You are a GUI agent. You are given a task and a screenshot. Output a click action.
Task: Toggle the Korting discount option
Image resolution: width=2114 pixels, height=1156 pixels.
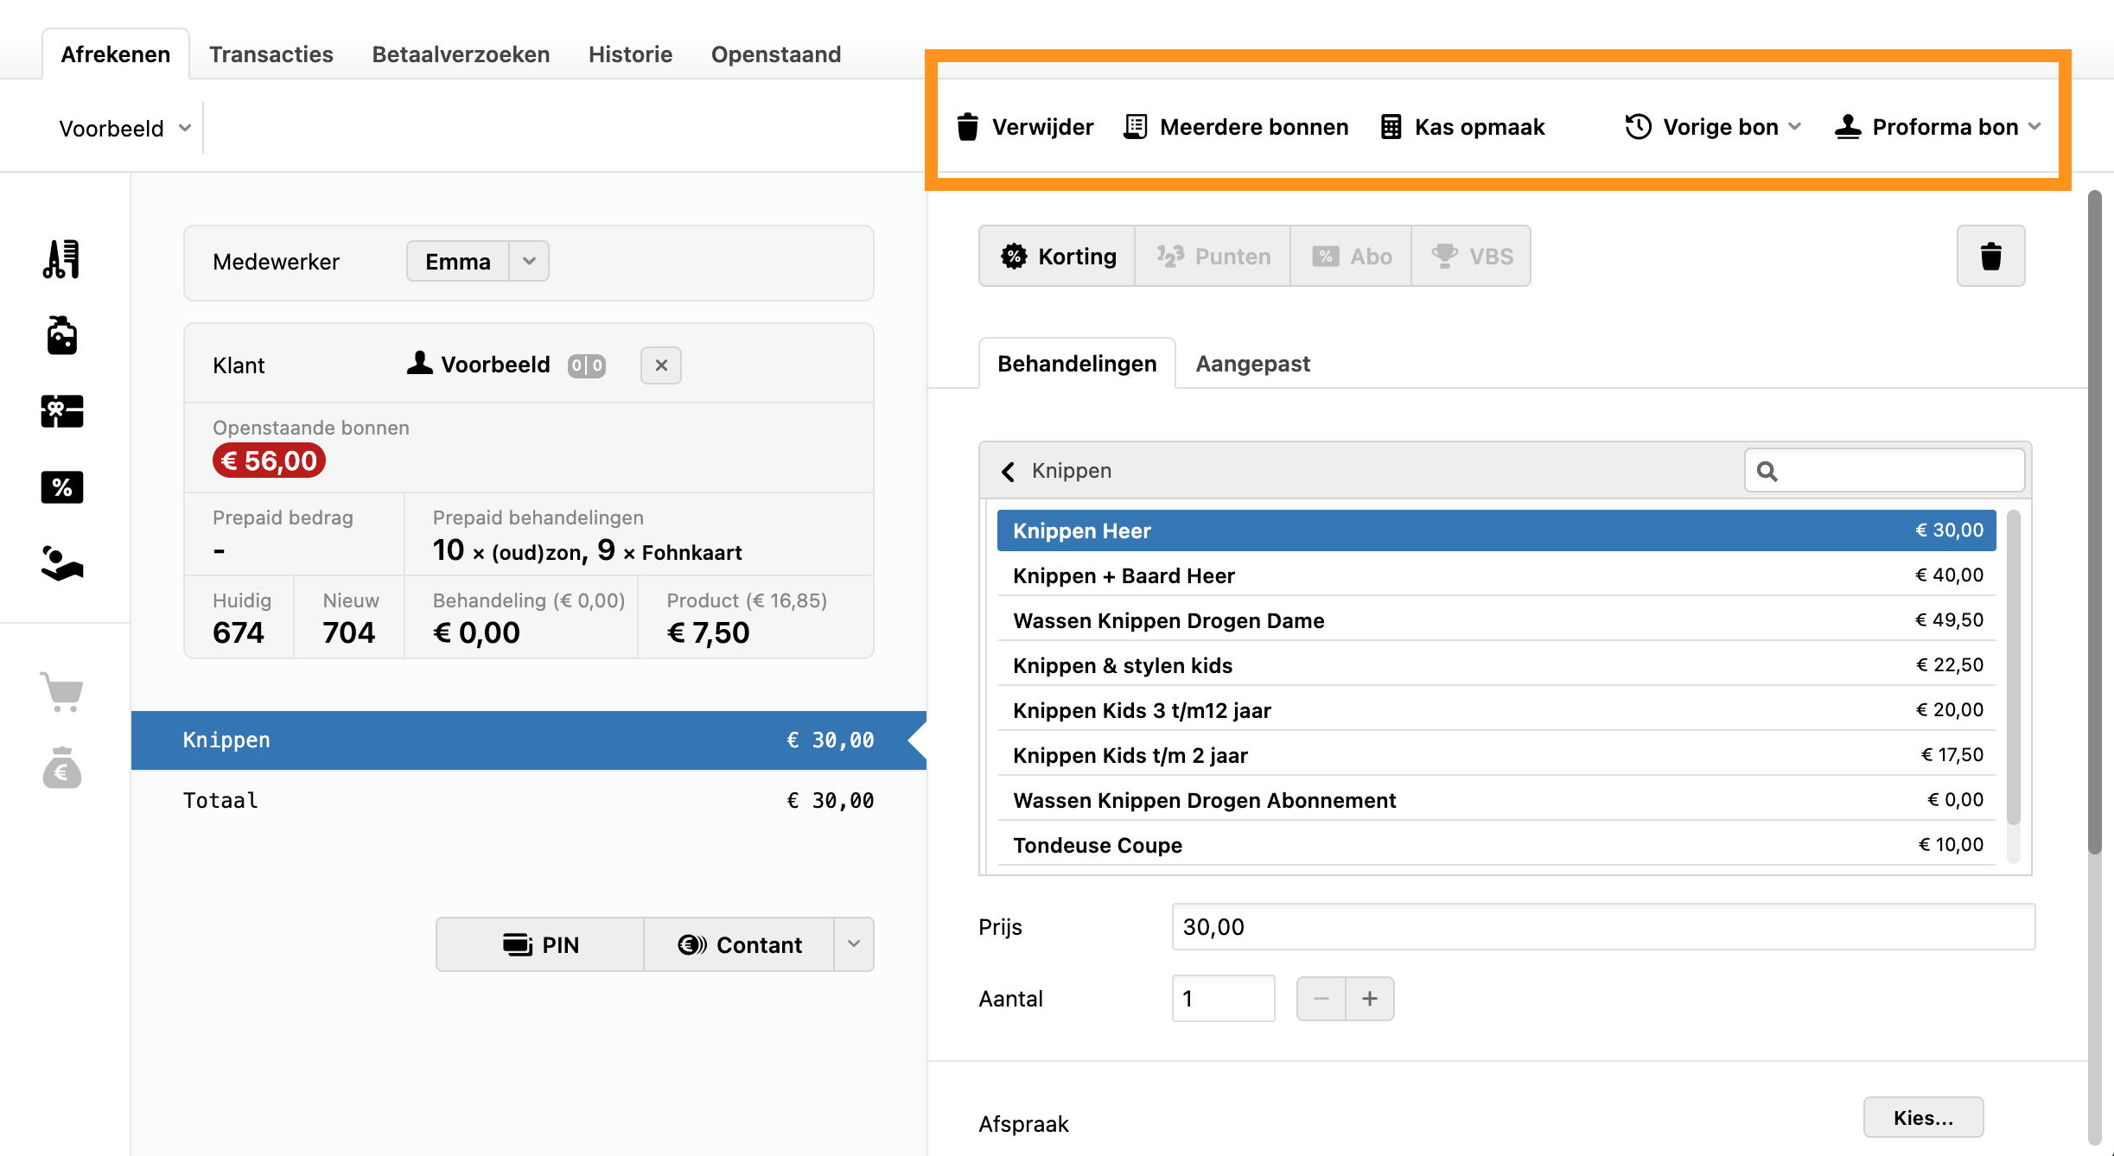(x=1058, y=256)
